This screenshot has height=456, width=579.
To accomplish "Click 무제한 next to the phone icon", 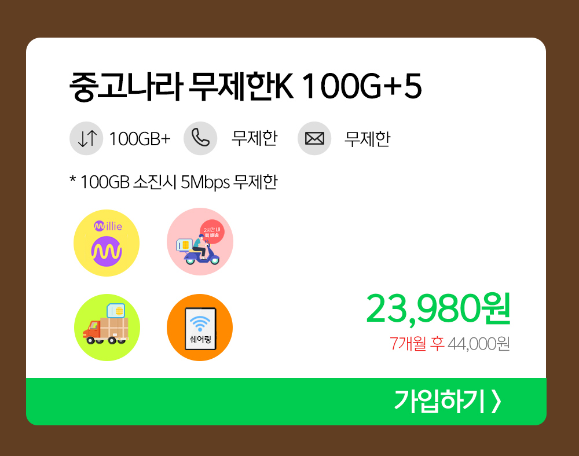I will pyautogui.click(x=254, y=139).
